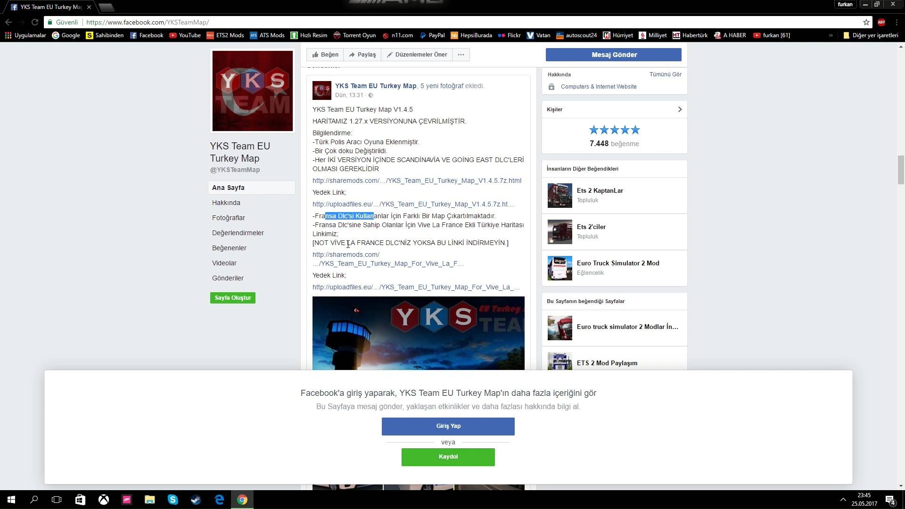Bookmark page with the star icon

(x=866, y=22)
